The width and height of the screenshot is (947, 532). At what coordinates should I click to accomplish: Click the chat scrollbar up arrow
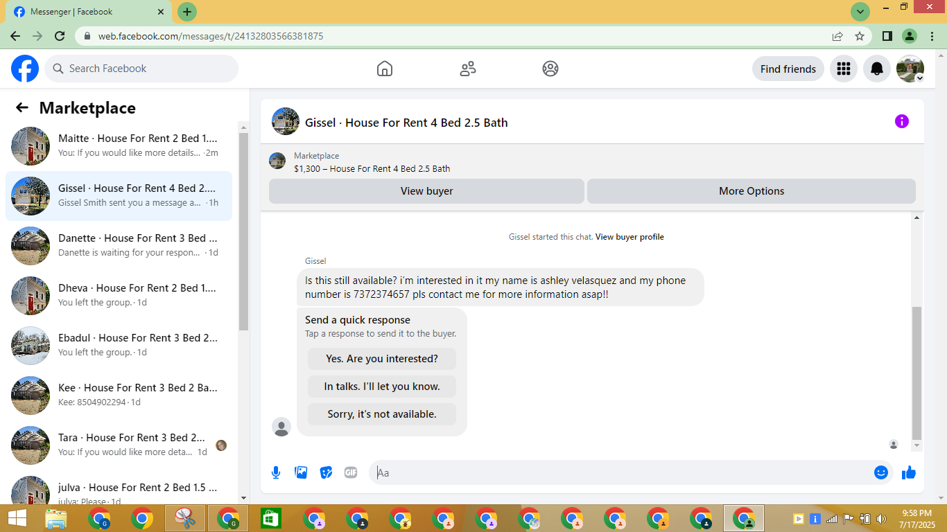tap(917, 218)
